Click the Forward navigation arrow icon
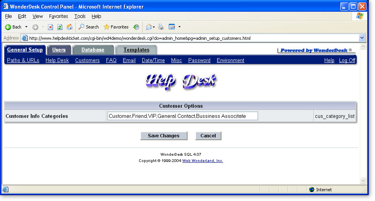 point(35,27)
